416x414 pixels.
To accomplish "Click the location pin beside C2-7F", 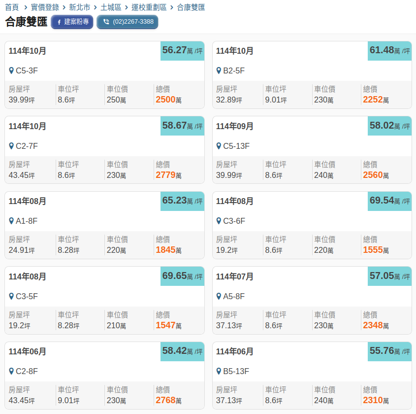I will [11, 146].
